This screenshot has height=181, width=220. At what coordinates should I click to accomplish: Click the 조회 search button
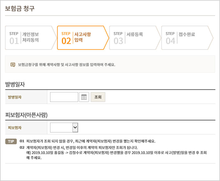pos(98,97)
